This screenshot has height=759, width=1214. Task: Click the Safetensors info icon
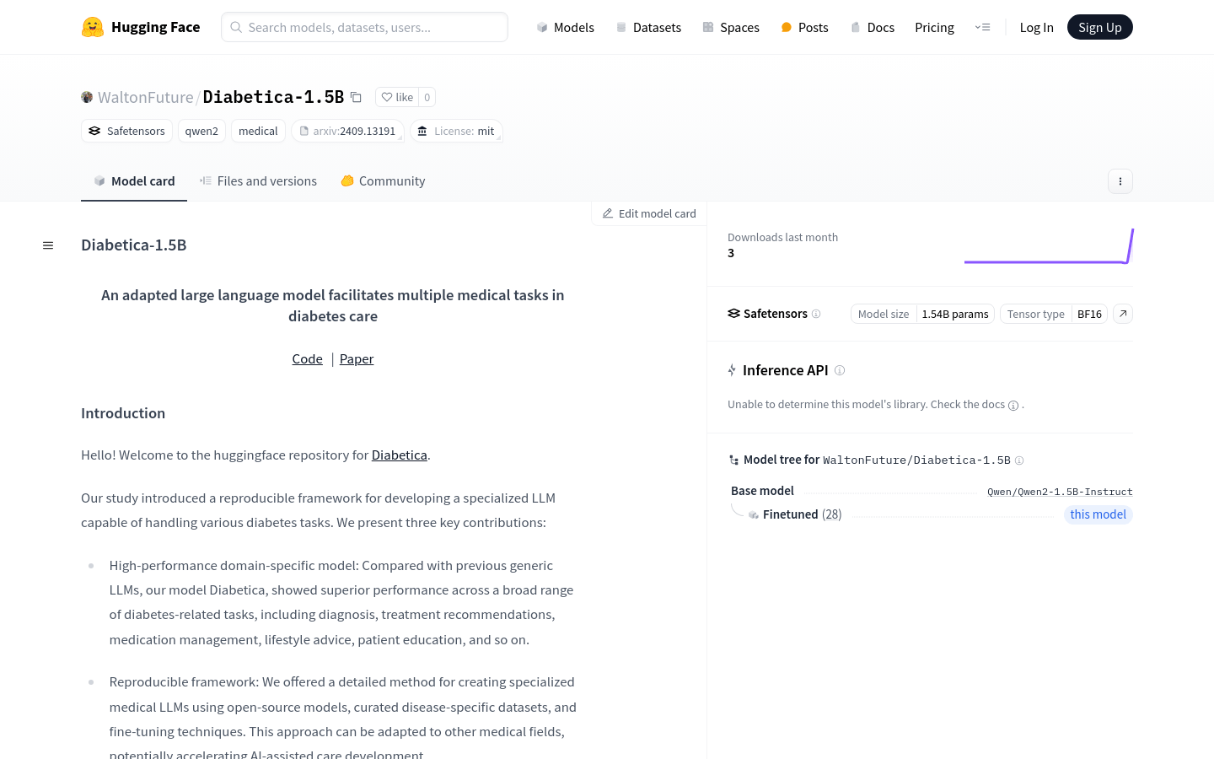pos(816,314)
